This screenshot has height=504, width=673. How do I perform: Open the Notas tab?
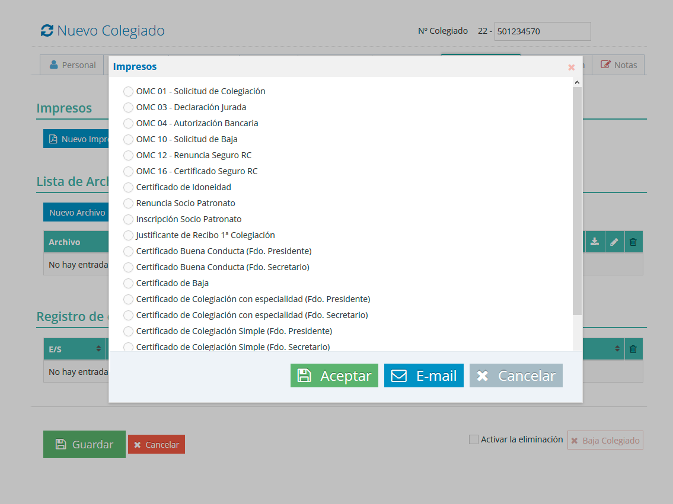[x=618, y=65]
